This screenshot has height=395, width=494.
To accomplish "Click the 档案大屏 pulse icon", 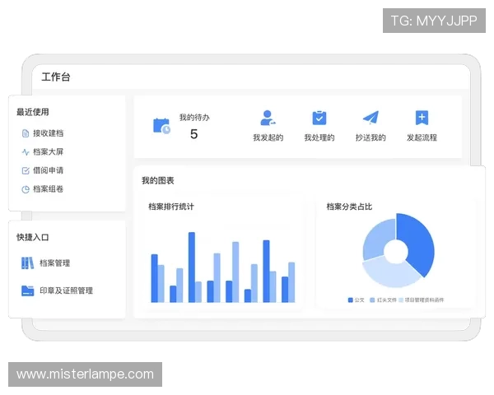I will pyautogui.click(x=26, y=152).
